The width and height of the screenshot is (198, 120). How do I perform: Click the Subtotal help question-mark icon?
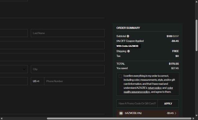pos(128,36)
